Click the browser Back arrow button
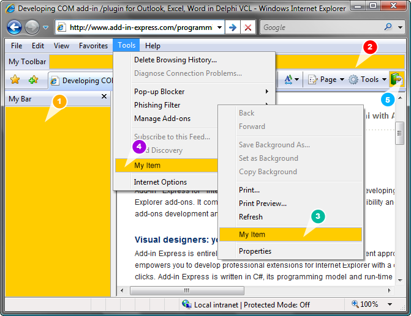This screenshot has width=411, height=316. (x=14, y=28)
